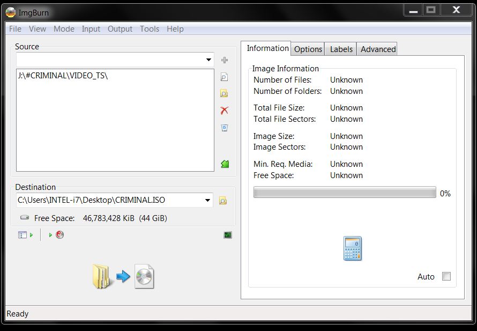Clear all source entries with bin icon

click(x=225, y=128)
